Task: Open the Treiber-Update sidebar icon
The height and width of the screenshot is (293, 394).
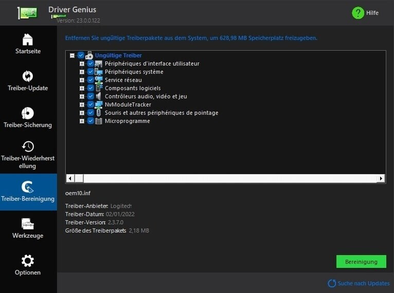Action: 28,76
